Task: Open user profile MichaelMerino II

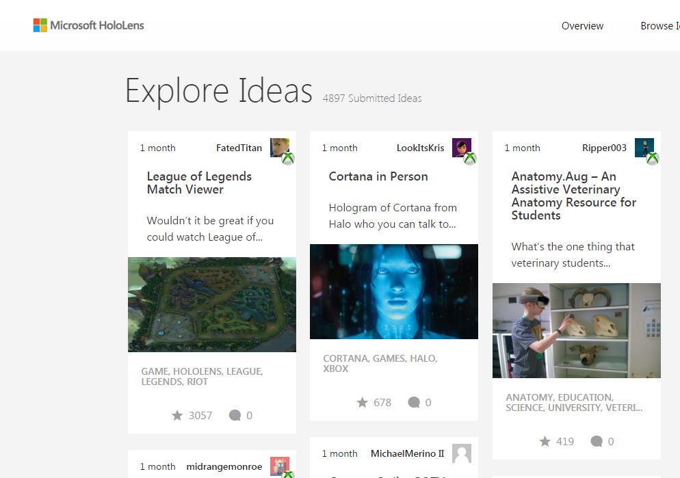Action: pos(407,453)
